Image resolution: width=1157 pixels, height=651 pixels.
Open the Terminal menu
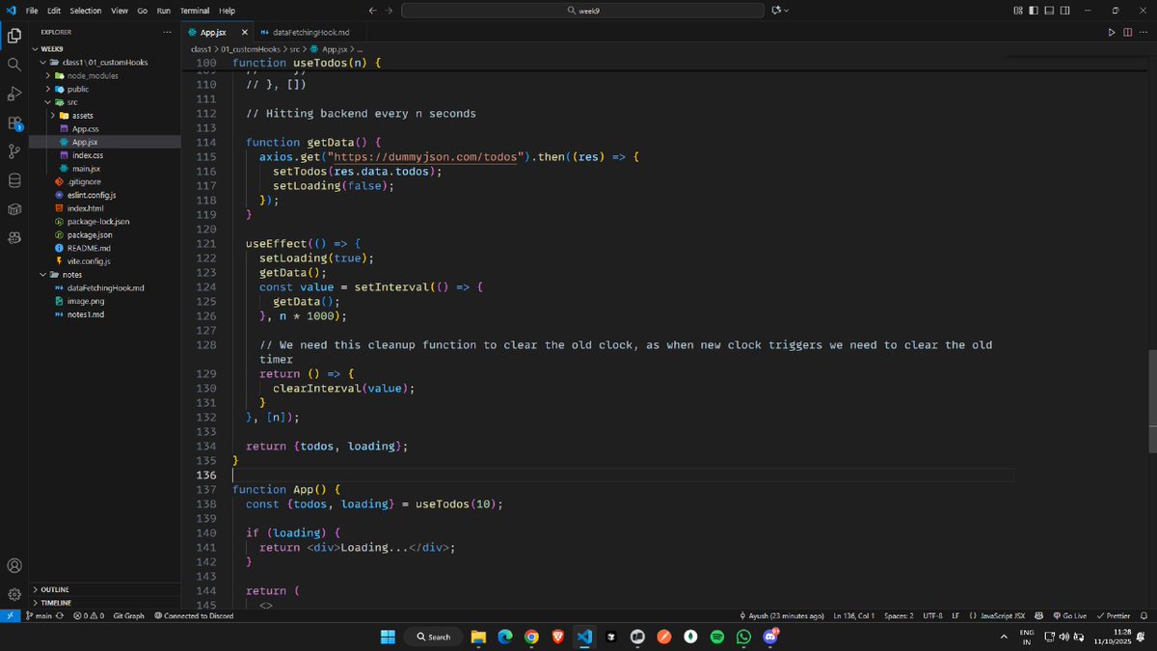[x=195, y=11]
